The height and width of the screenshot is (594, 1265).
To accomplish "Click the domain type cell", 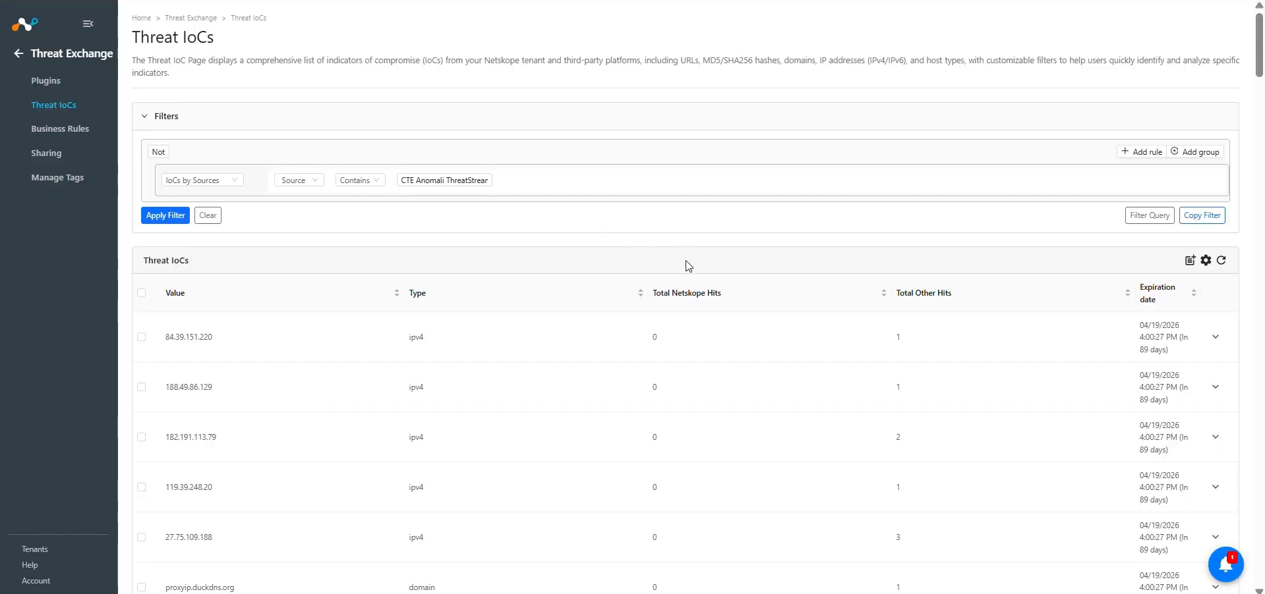I will (x=422, y=587).
